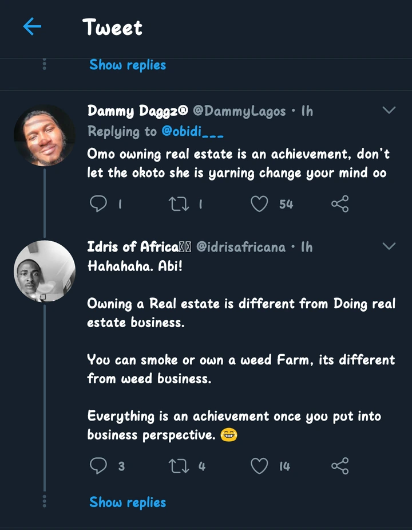Show replies at the top
Image resolution: width=412 pixels, height=530 pixels.
coord(128,65)
